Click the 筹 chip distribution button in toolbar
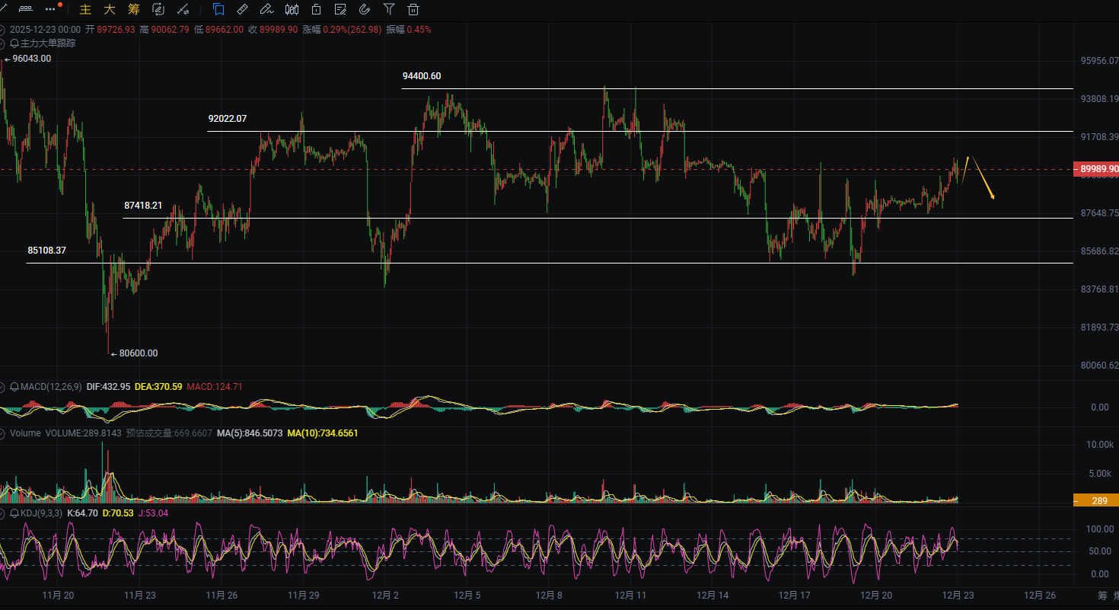 point(134,9)
